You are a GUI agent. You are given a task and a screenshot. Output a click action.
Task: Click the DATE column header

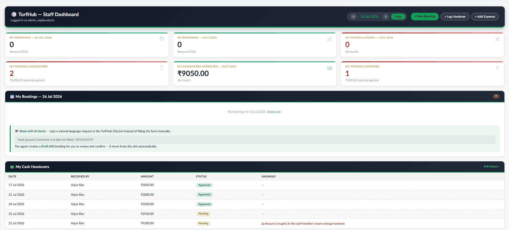pos(12,177)
